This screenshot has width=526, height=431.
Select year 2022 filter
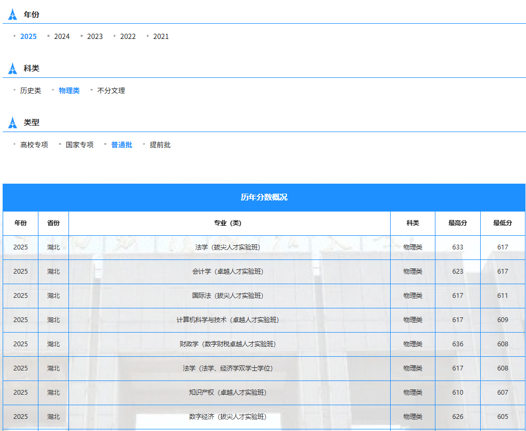[x=128, y=36]
